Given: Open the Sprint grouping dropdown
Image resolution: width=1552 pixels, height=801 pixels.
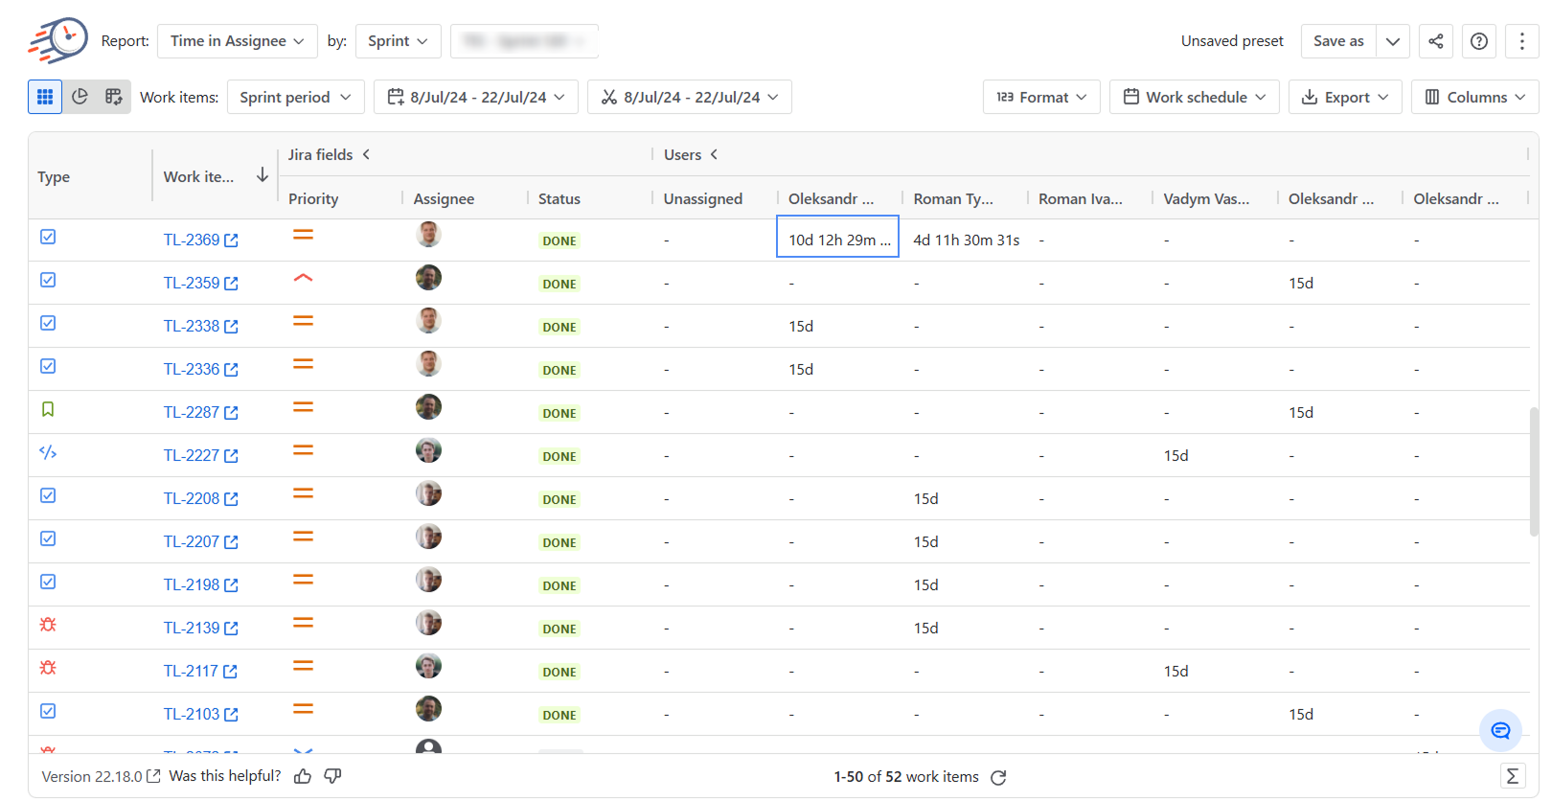Looking at the screenshot, I should (x=399, y=41).
